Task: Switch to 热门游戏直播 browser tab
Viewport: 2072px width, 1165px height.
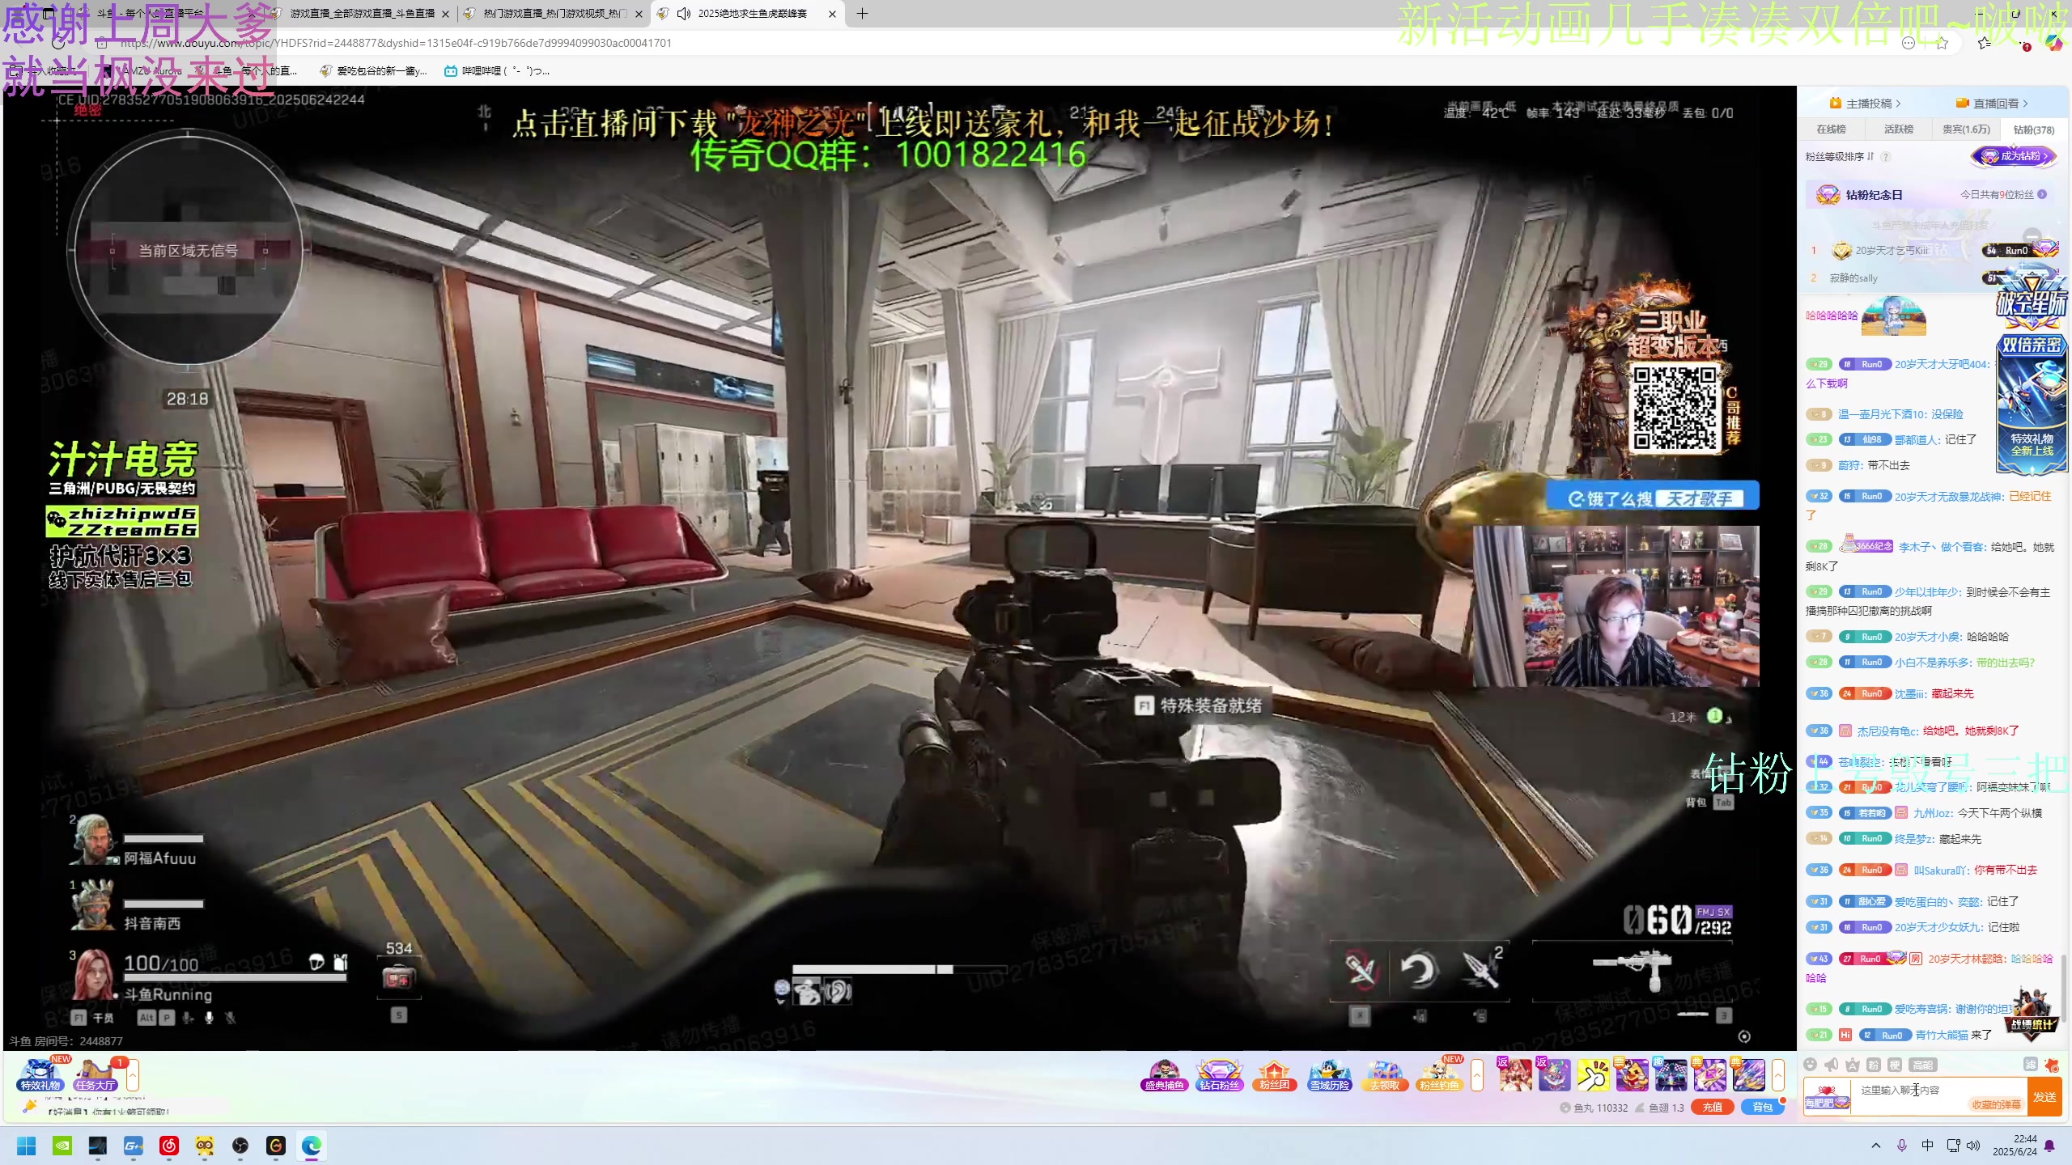Action: click(x=554, y=13)
